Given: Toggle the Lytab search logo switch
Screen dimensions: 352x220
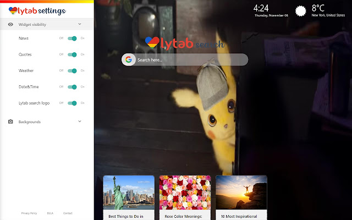Looking at the screenshot, I should tap(72, 103).
